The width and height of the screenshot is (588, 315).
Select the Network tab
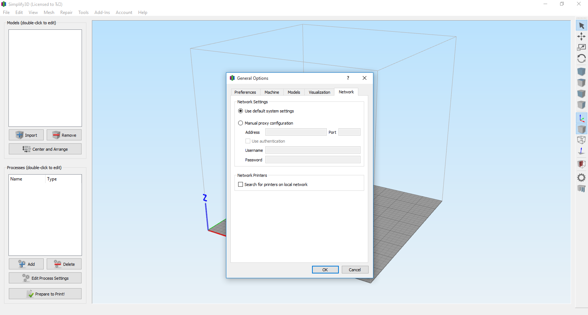[x=346, y=92]
